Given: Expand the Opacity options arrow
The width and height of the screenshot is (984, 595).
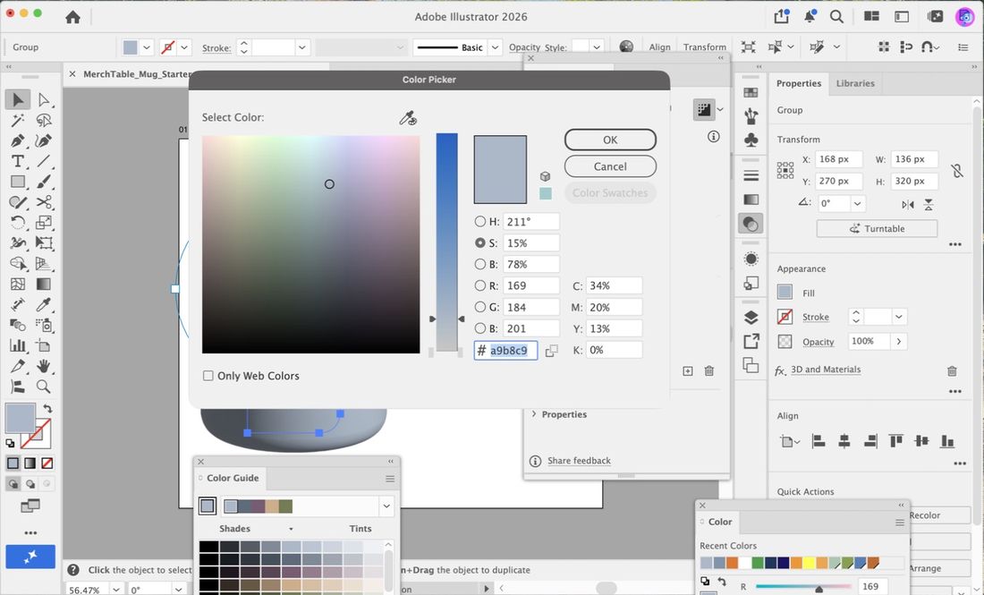Looking at the screenshot, I should (x=899, y=342).
